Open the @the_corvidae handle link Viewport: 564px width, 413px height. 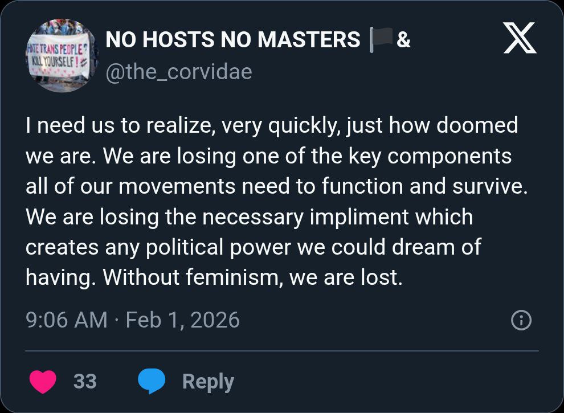coord(179,72)
